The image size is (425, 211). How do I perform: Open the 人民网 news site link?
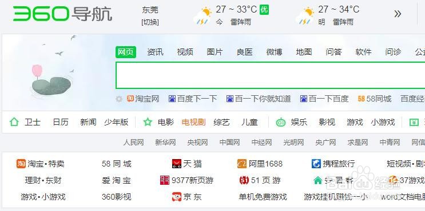point(133,142)
